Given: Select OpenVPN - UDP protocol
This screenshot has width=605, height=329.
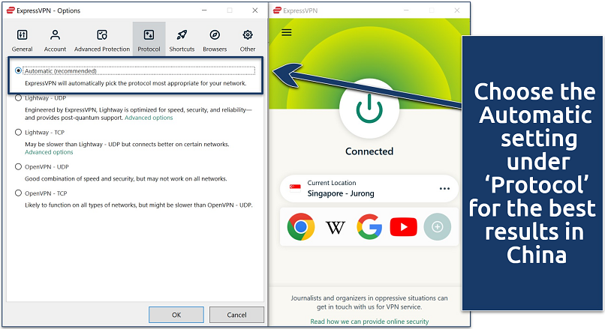Looking at the screenshot, I should click(x=18, y=167).
